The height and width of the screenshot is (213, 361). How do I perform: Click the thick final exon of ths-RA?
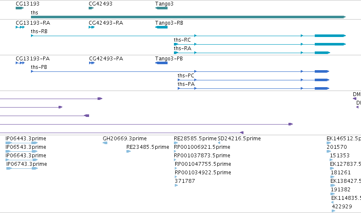322,53
